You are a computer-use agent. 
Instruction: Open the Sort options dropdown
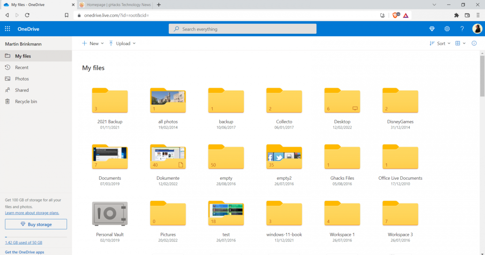(x=440, y=43)
